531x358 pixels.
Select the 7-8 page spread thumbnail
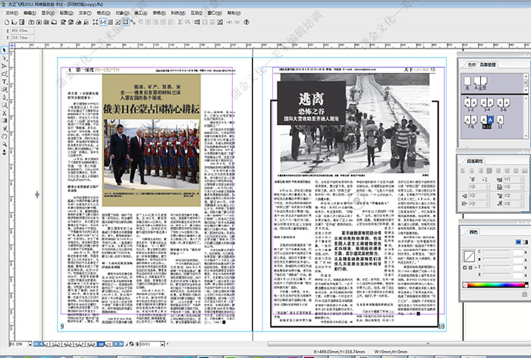pos(471,122)
